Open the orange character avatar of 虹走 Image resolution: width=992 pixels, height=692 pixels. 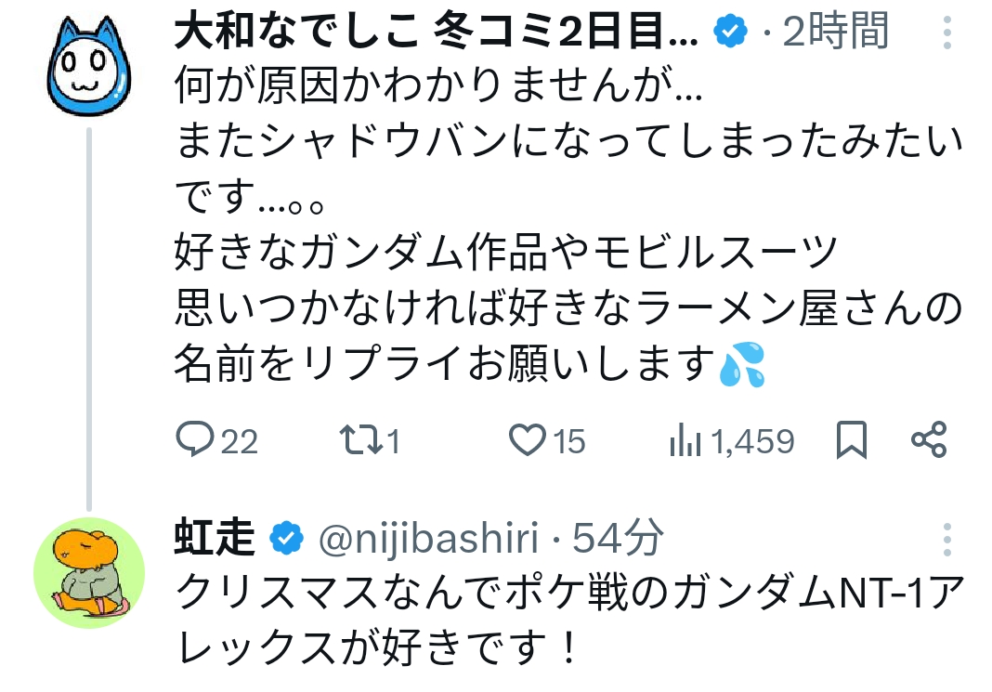89,572
